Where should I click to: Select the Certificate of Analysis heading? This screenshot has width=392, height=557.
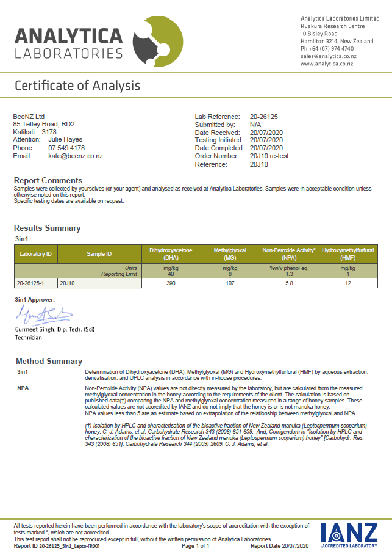[77, 86]
